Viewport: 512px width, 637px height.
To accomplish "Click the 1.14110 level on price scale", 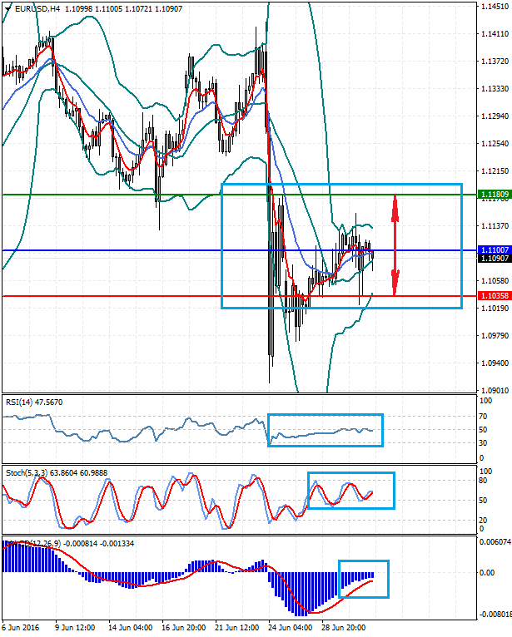I will click(x=495, y=34).
